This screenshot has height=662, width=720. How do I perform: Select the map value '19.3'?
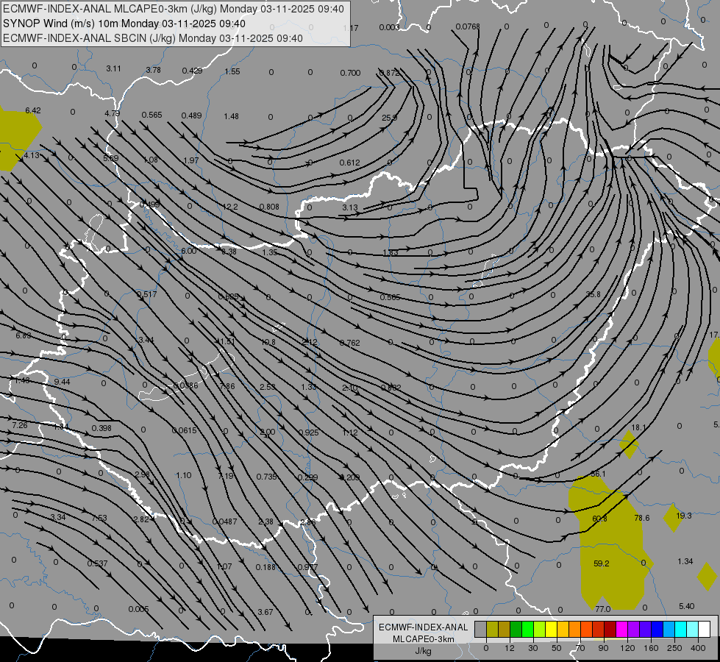pyautogui.click(x=684, y=516)
